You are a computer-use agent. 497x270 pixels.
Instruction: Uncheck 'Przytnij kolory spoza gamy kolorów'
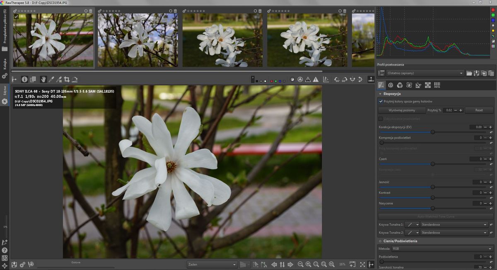coord(381,101)
